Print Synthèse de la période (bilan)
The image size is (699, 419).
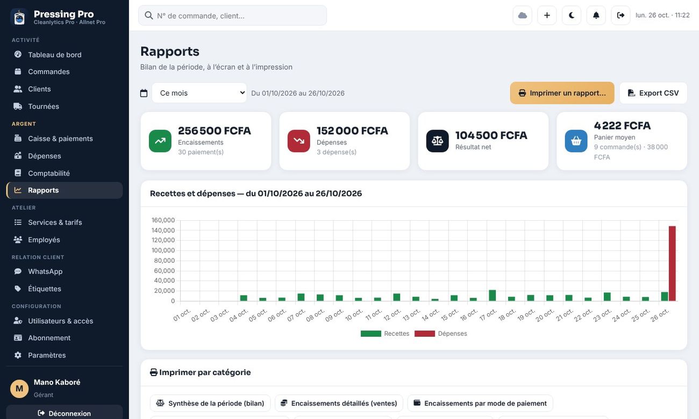(x=210, y=403)
